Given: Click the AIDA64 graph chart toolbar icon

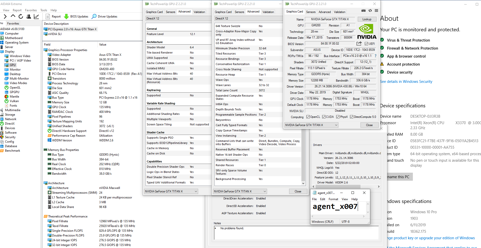Looking at the screenshot, I should click(x=36, y=17).
